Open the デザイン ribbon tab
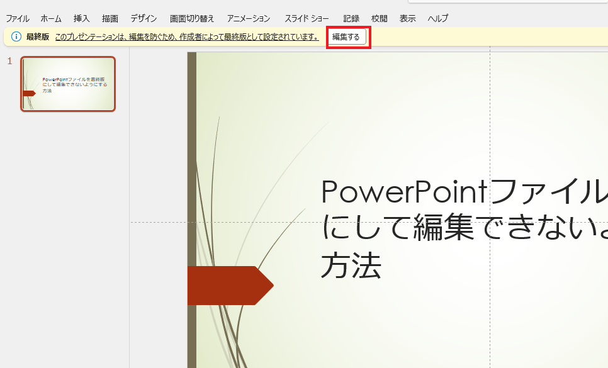The height and width of the screenshot is (368, 608). click(x=144, y=19)
